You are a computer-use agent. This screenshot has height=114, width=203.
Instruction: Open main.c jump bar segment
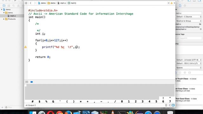(62, 3)
